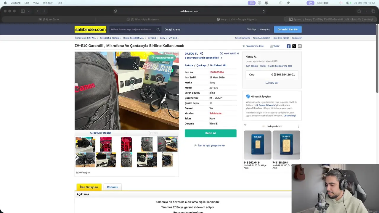The height and width of the screenshot is (213, 379).
Task: Select the first camera photo thumbnail
Action: (x=85, y=144)
